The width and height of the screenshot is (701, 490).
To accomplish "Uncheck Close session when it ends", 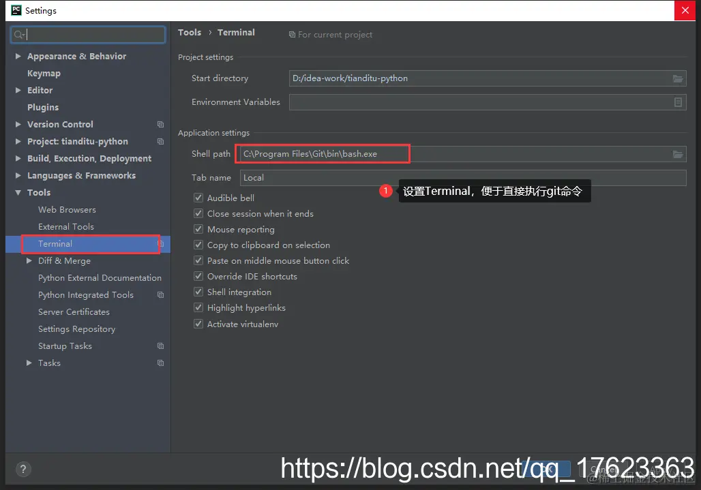I will [198, 213].
